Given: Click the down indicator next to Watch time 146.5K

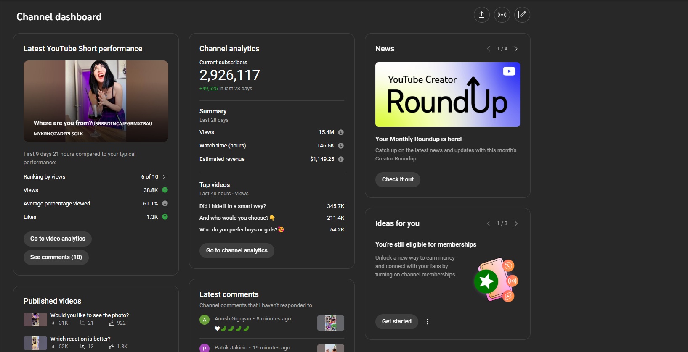Looking at the screenshot, I should [x=341, y=146].
